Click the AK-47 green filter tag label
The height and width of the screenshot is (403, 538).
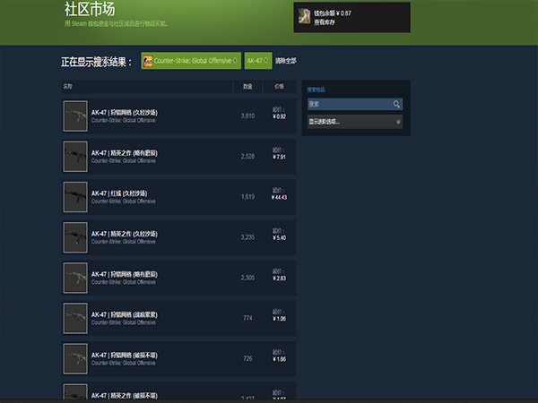click(x=255, y=61)
